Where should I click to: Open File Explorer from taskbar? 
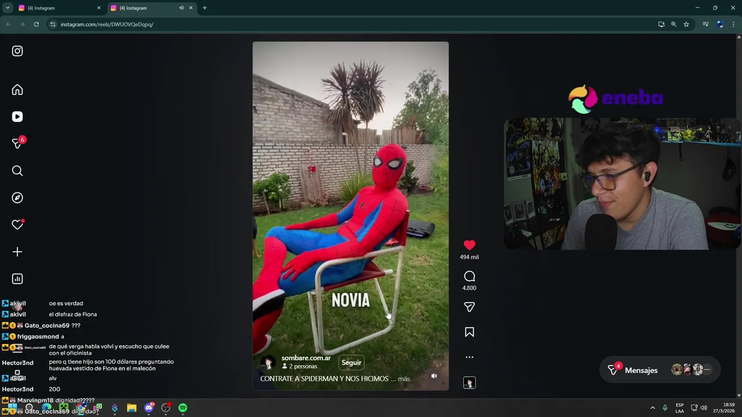coord(132,408)
